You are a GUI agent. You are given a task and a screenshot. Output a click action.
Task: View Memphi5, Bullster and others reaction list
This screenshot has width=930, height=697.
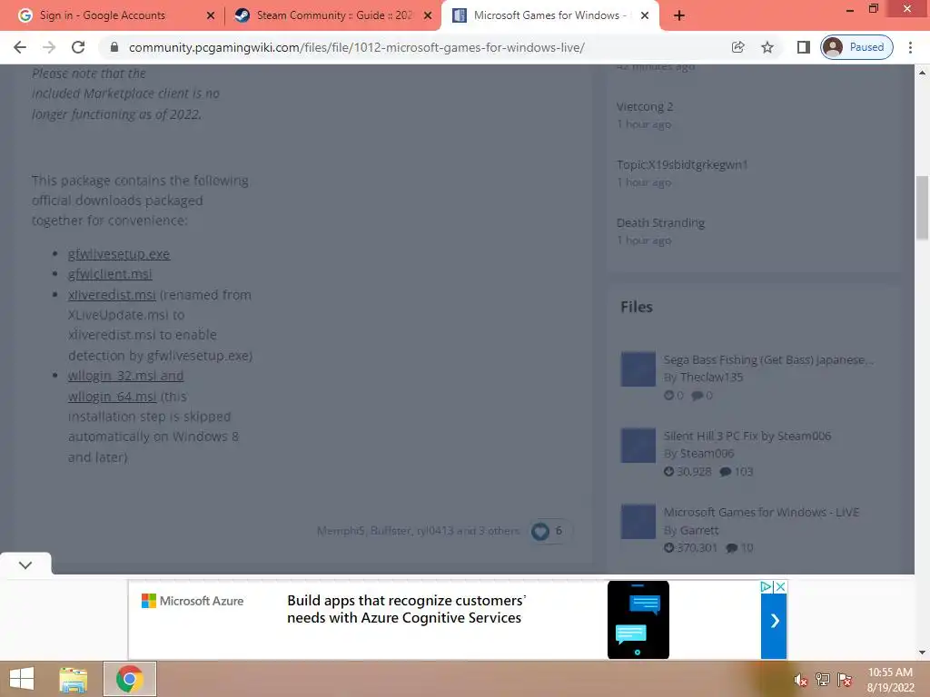coord(418,530)
